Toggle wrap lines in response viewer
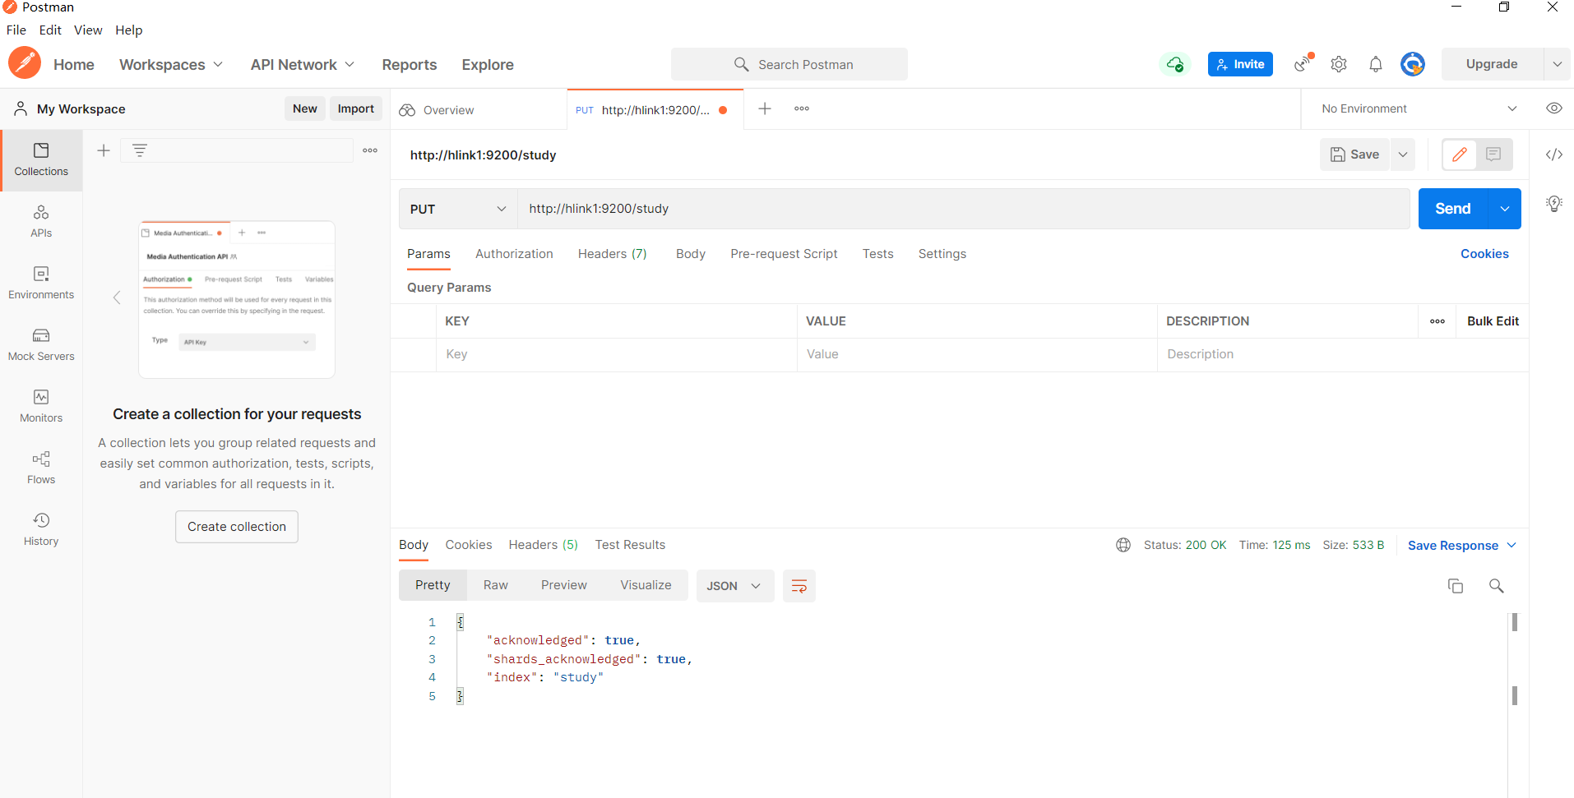This screenshot has height=798, width=1574. click(x=799, y=585)
